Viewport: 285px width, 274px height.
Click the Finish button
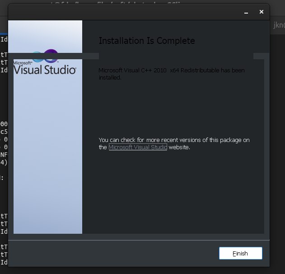(x=240, y=253)
